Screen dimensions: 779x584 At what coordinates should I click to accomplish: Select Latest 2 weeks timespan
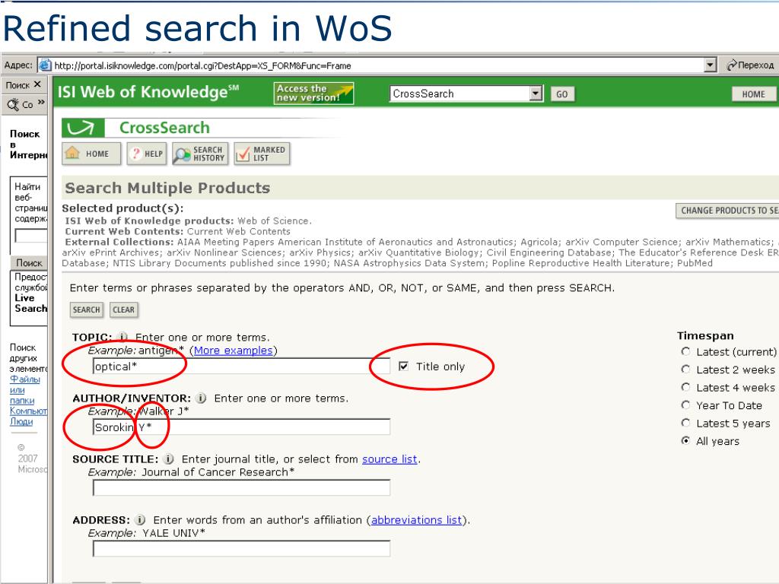click(685, 369)
